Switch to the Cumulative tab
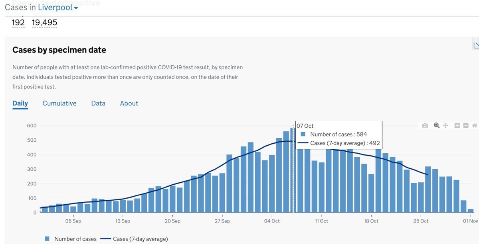Viewport: 479px width, 244px height. coord(59,103)
